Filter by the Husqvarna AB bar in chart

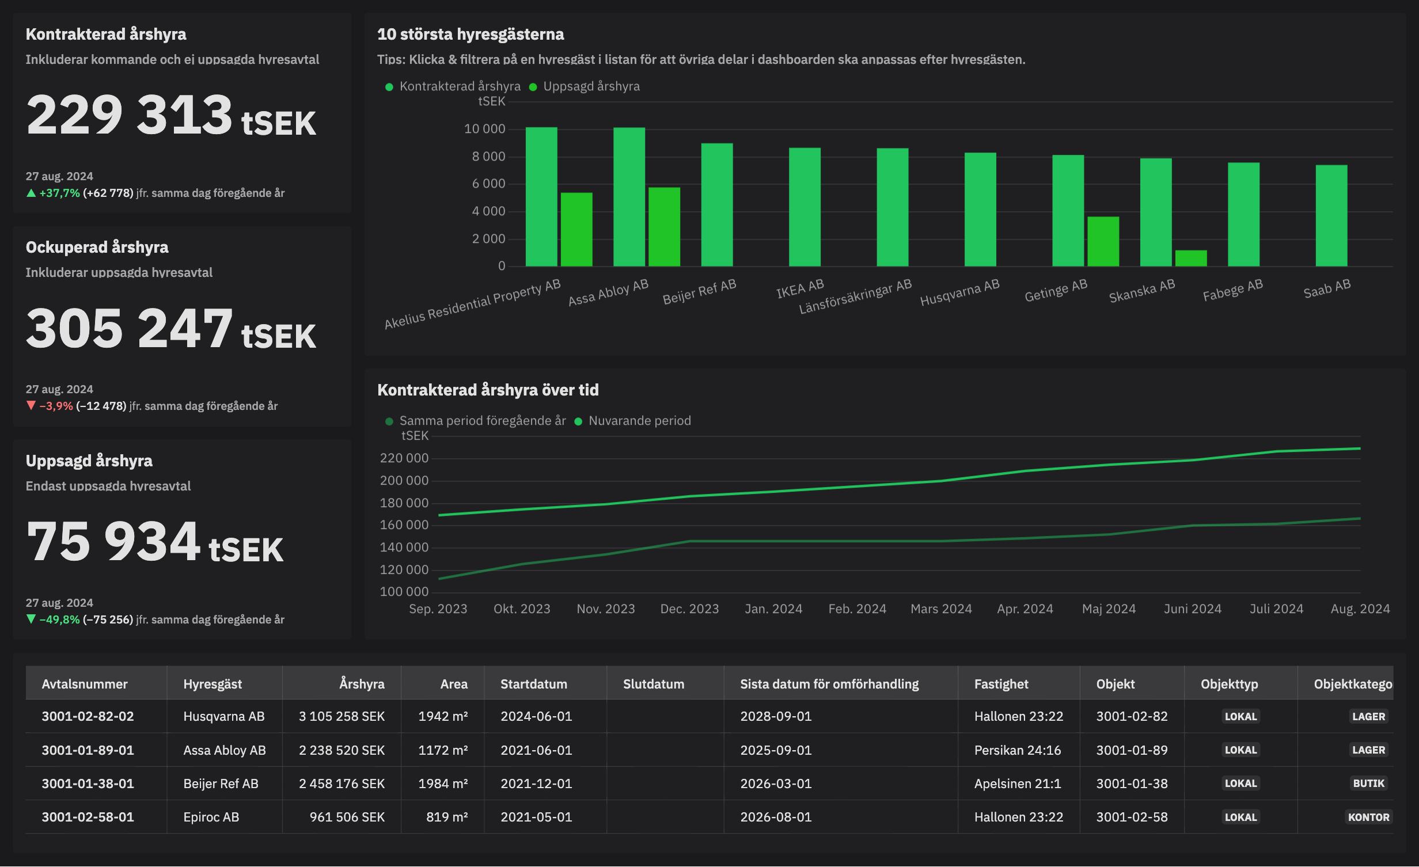point(980,210)
